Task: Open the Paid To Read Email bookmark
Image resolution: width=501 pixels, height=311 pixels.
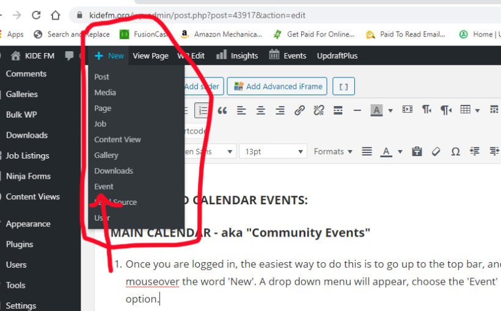Action: (406, 34)
